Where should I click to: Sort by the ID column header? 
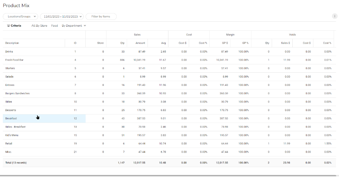tap(75, 43)
